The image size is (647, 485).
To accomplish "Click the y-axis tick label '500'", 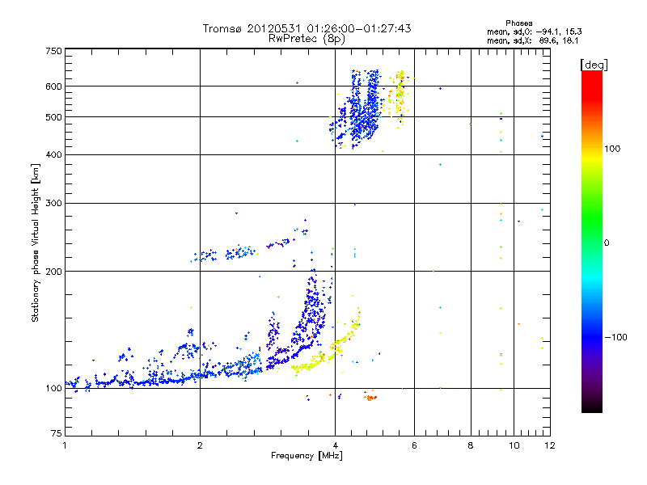I will tap(53, 117).
